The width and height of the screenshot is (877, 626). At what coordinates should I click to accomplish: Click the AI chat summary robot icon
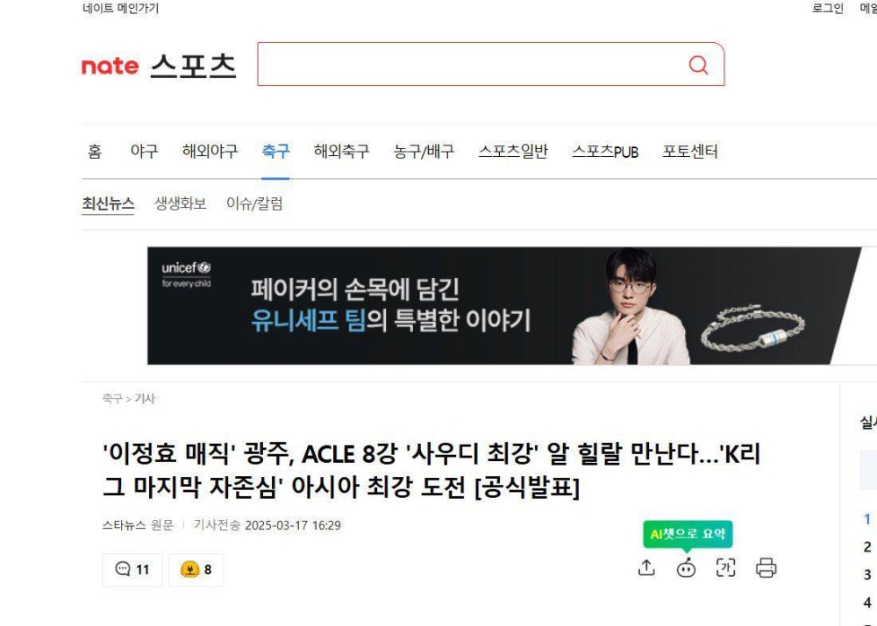687,568
